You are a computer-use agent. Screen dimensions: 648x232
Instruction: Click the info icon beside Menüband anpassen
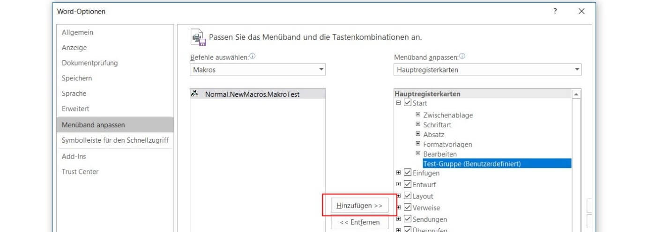[462, 56]
